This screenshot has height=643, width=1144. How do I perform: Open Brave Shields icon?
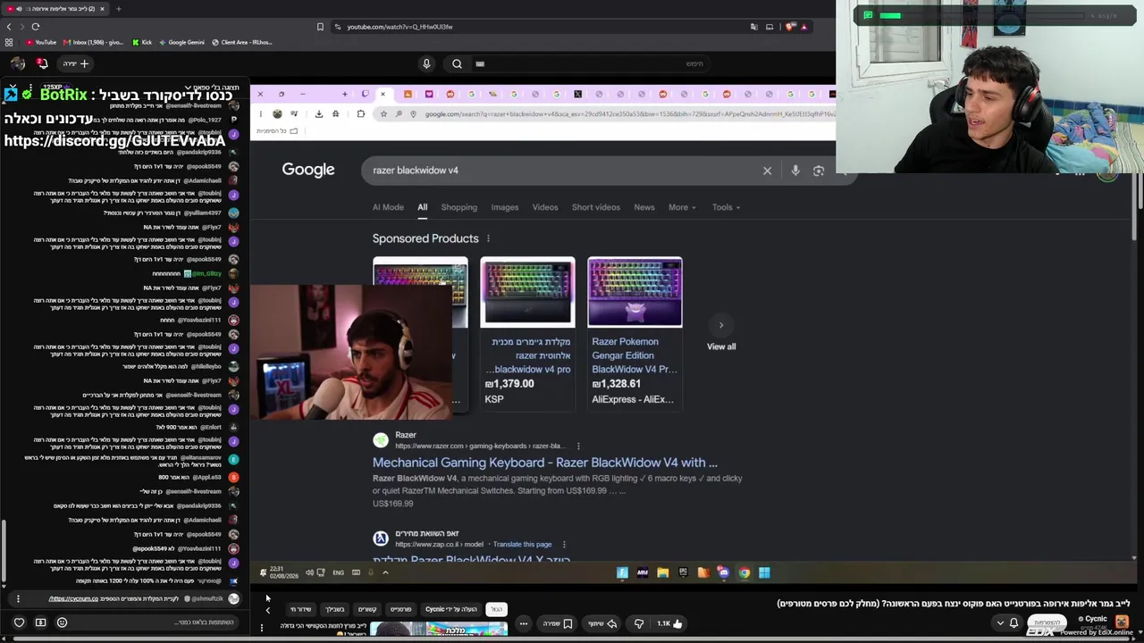[790, 27]
